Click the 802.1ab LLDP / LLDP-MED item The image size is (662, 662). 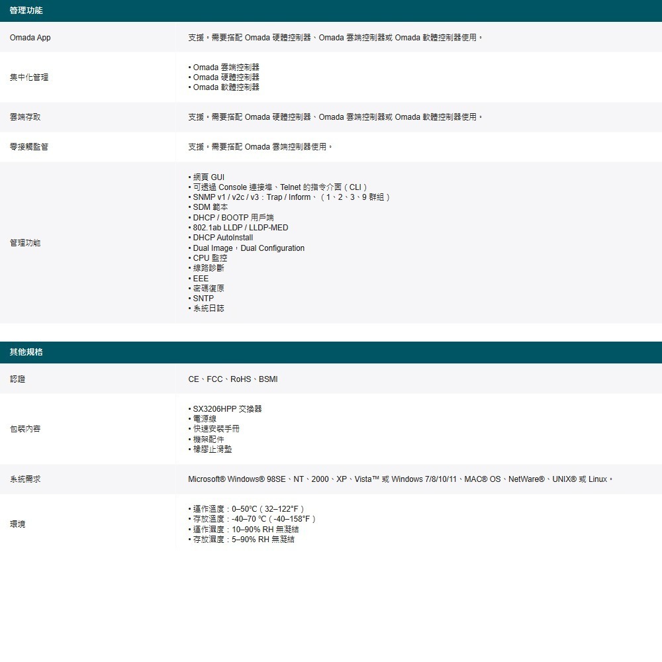click(238, 228)
